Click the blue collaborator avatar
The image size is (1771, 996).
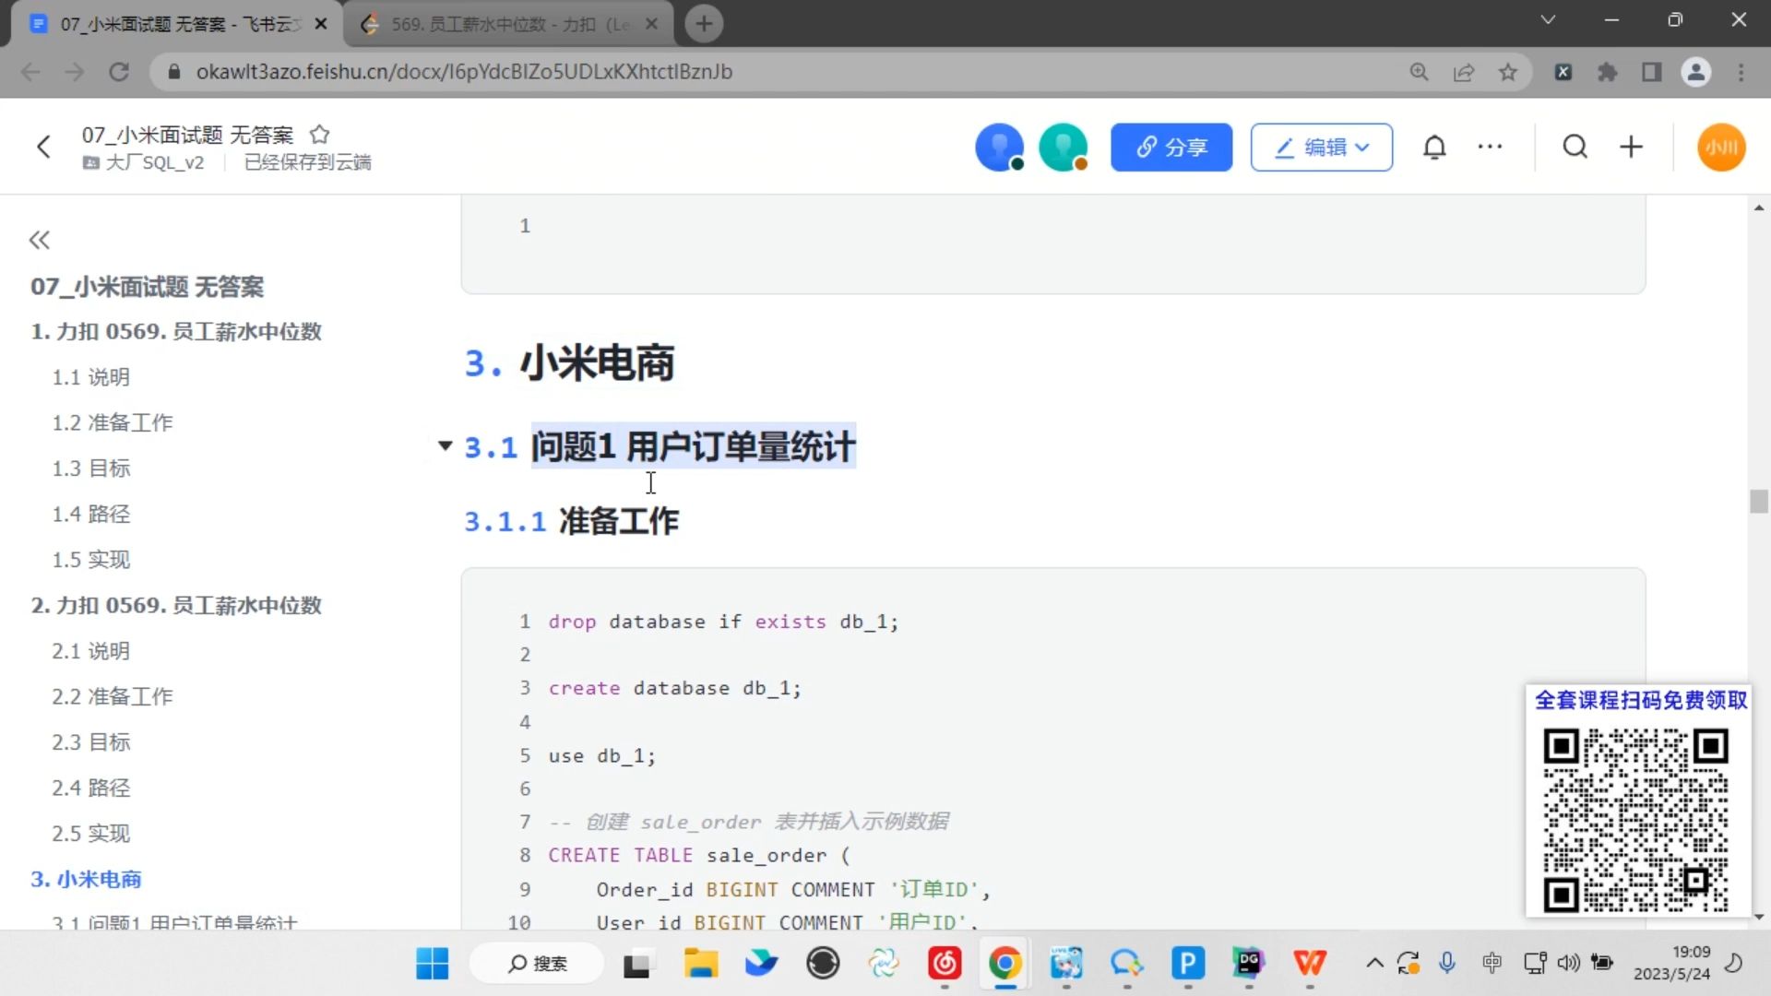(999, 148)
